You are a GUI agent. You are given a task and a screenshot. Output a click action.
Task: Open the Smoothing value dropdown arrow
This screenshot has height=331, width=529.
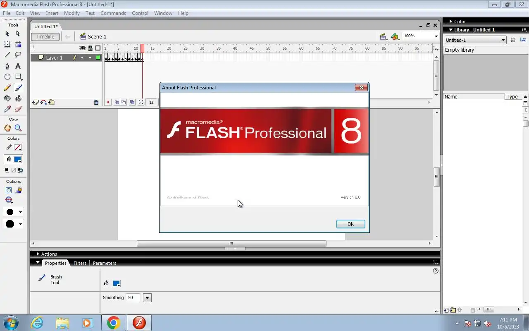click(x=148, y=297)
